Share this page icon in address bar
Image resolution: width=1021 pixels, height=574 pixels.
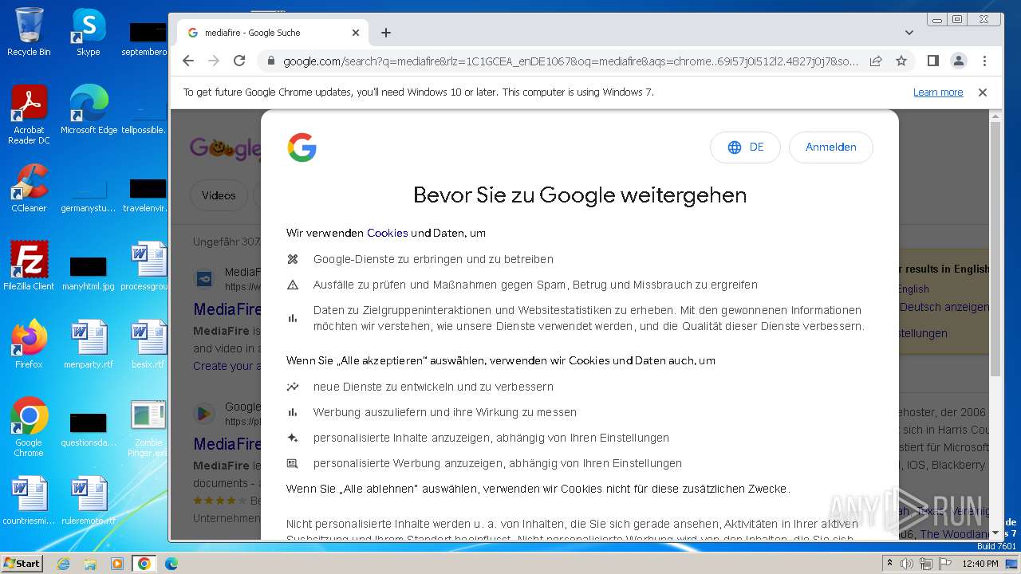point(876,61)
